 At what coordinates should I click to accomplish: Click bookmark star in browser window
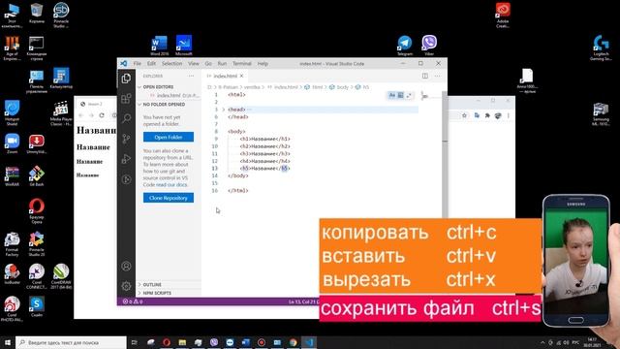464,115
